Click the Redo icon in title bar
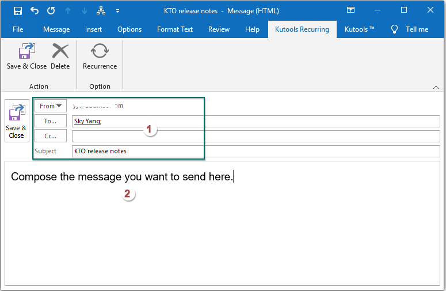 pyautogui.click(x=51, y=11)
